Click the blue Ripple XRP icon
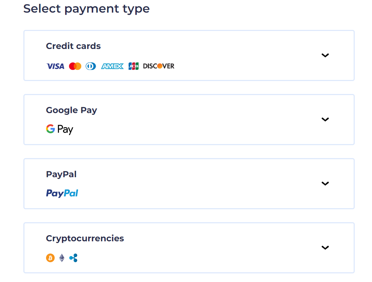Screen dimensions: 372x282 73,258
